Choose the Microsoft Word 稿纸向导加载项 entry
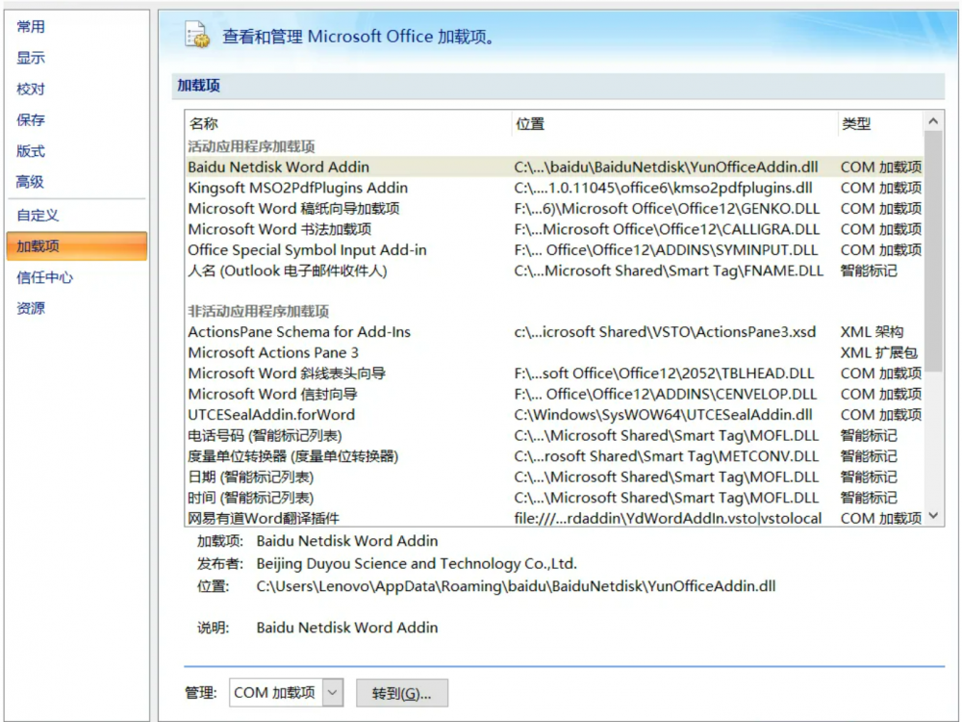The image size is (962, 722). [554, 209]
